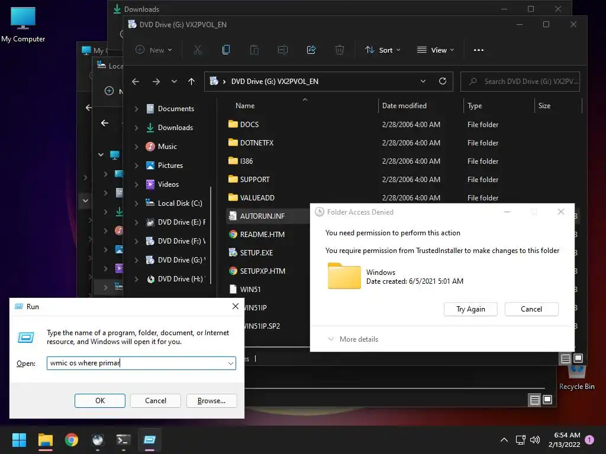Viewport: 606px width, 454px height.
Task: Select the README.HTM file
Action: [262, 234]
